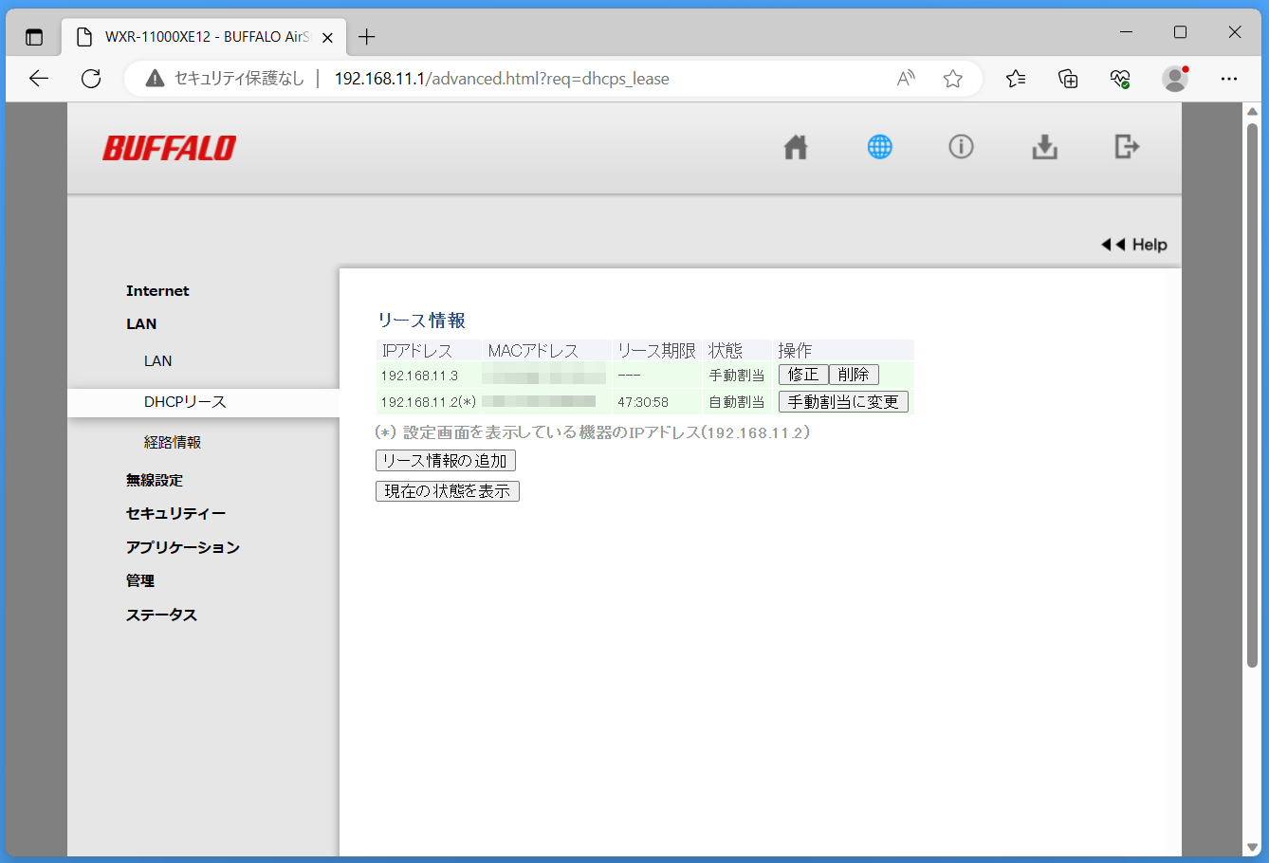Click the BUFFALO logo
The image size is (1269, 863).
[169, 148]
